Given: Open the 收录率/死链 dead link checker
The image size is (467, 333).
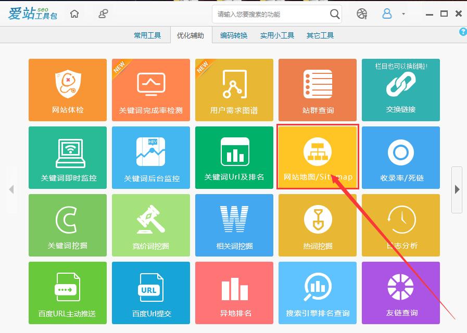Looking at the screenshot, I should point(400,157).
